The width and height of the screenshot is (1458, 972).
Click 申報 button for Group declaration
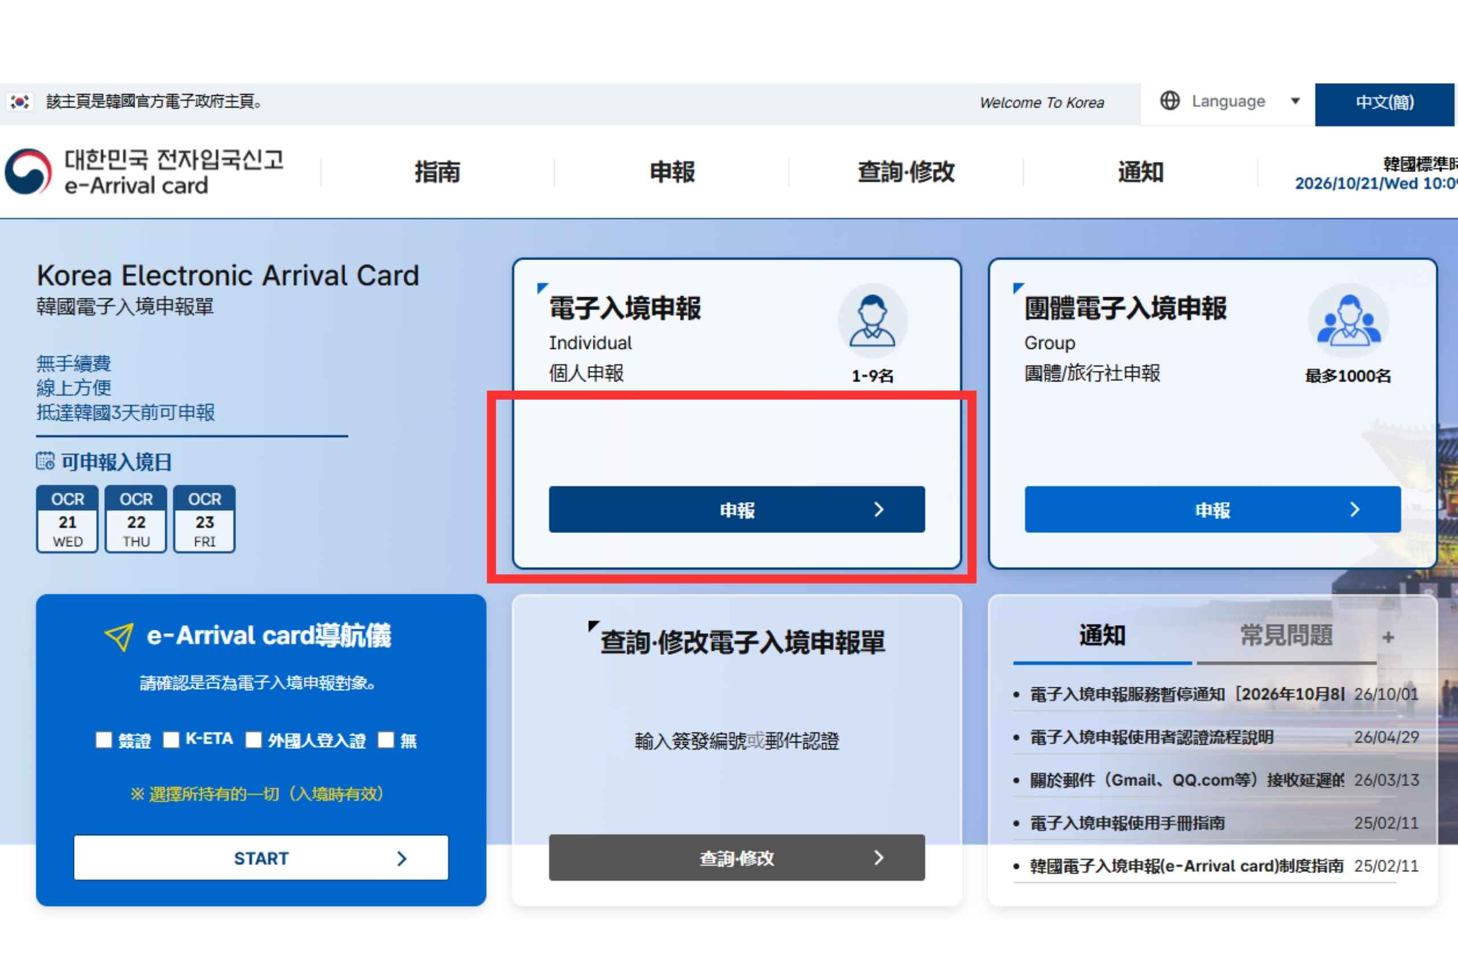(1213, 510)
